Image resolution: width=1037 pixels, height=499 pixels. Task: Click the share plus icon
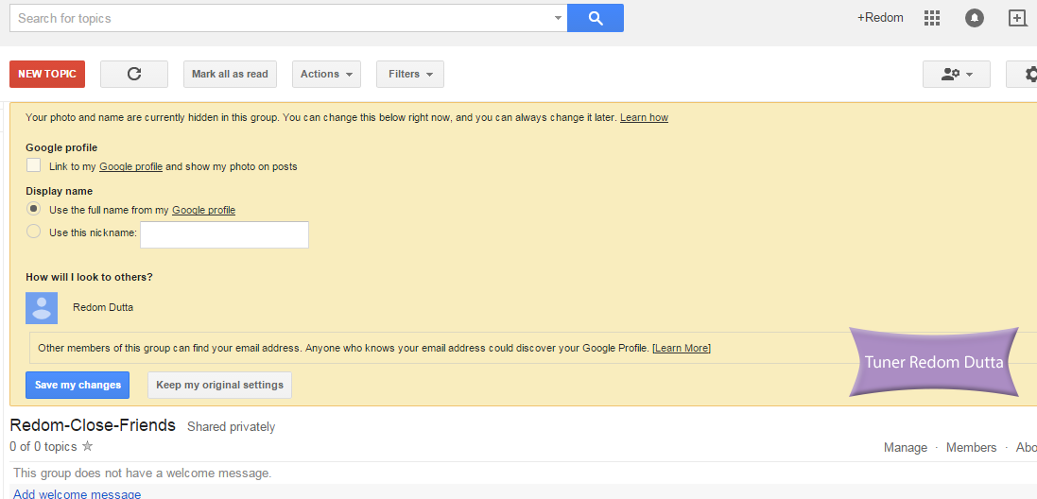point(1017,18)
